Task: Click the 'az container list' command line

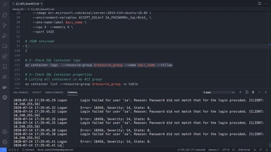Action: pos(82,84)
